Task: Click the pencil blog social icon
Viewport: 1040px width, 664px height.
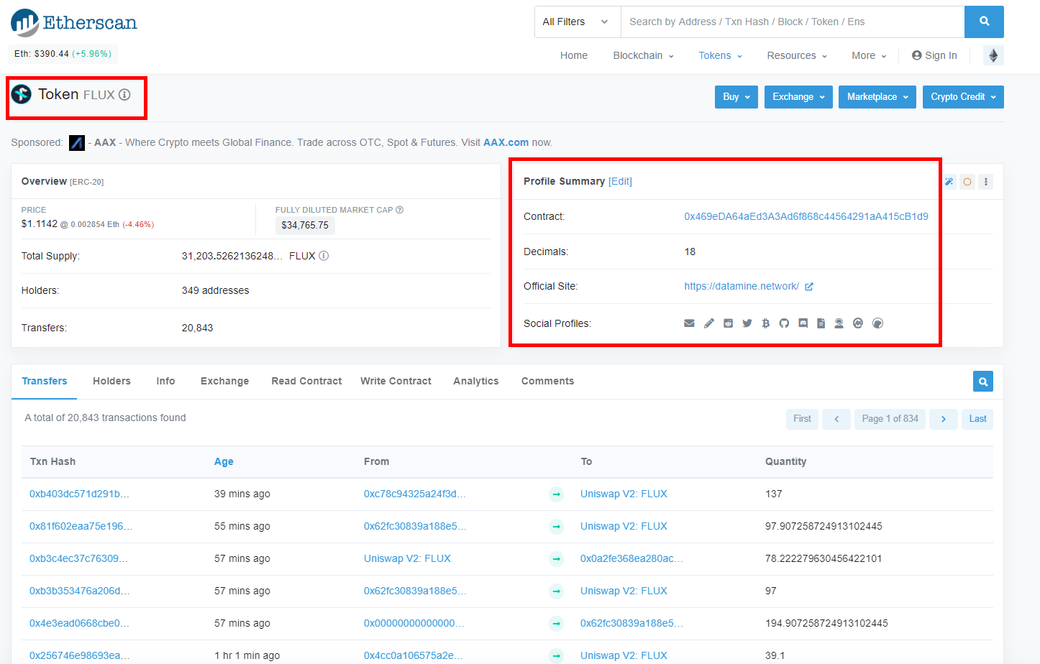Action: [709, 323]
